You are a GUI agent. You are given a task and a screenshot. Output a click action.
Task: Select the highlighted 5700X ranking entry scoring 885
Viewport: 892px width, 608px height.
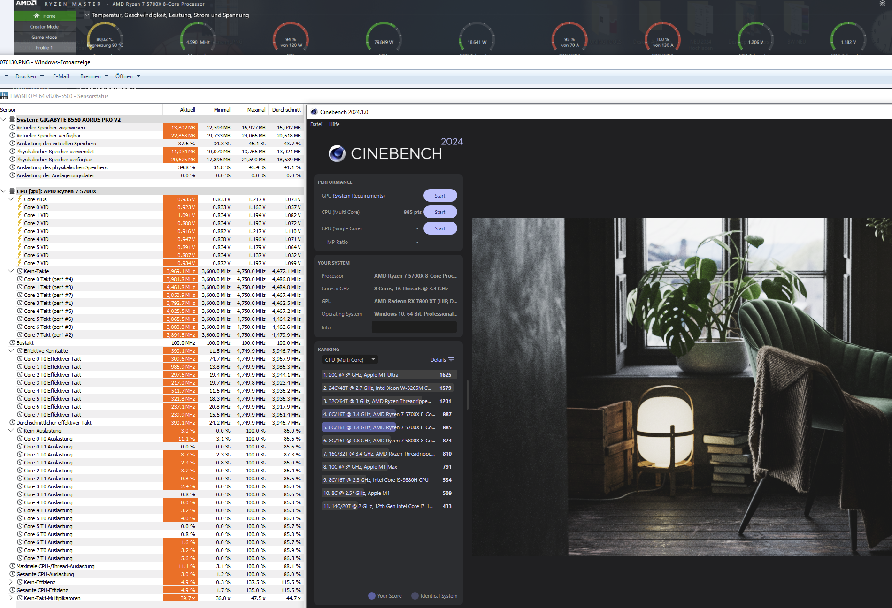point(389,427)
